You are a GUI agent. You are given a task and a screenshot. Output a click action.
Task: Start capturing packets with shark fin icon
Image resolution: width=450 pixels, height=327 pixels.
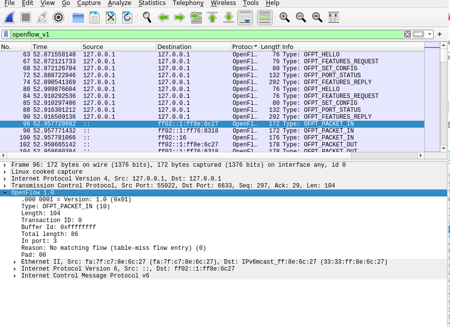pyautogui.click(x=9, y=17)
